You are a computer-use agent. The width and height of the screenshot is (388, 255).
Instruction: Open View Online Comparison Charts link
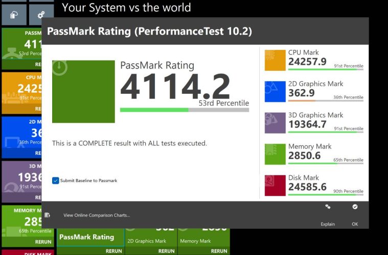[97, 215]
